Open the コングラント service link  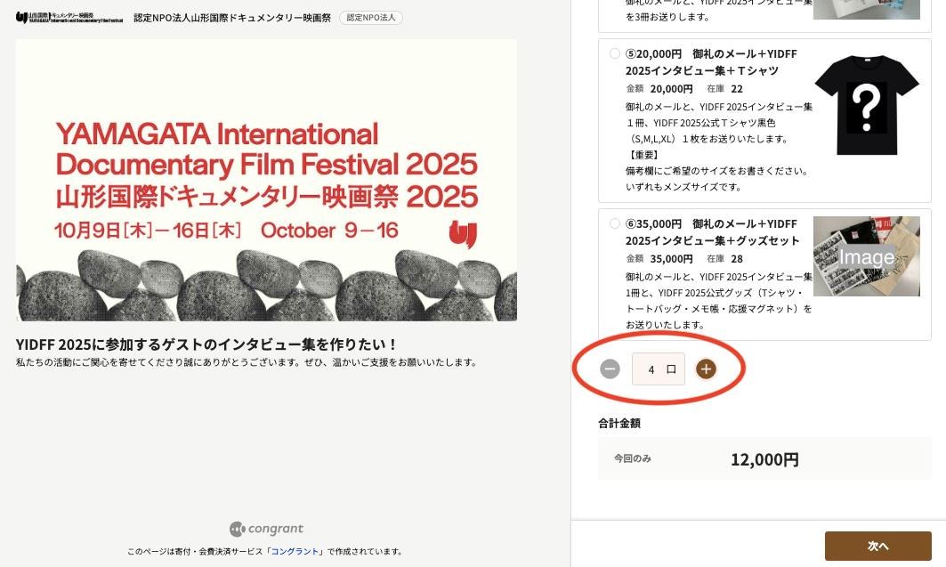(x=295, y=552)
